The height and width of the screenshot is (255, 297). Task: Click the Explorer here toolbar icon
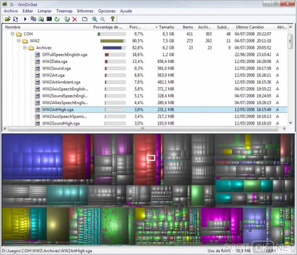[x=41, y=19]
